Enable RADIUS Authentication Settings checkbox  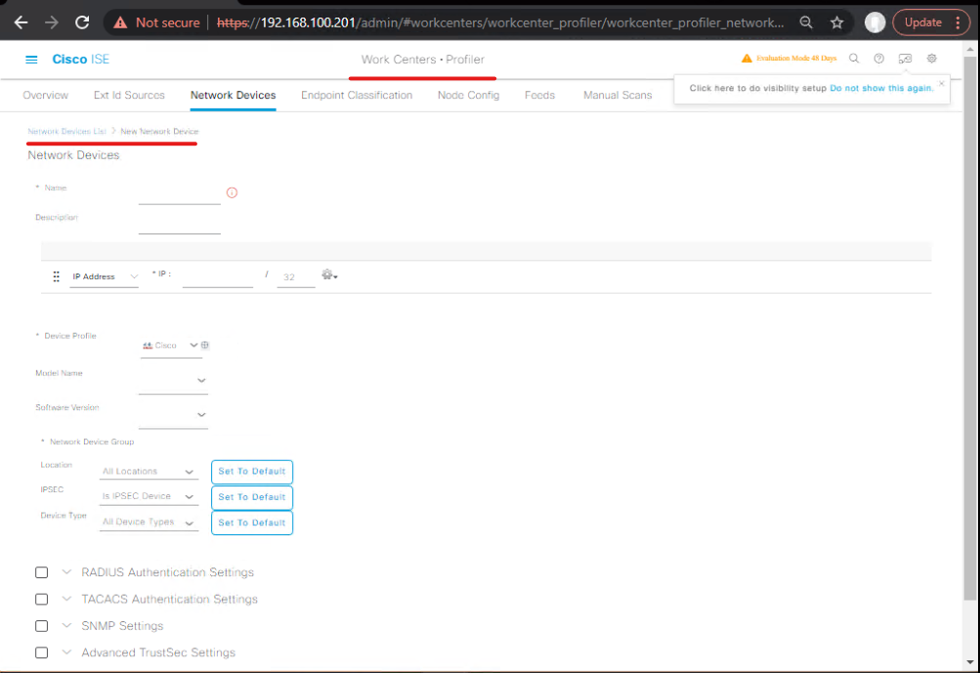(x=42, y=572)
